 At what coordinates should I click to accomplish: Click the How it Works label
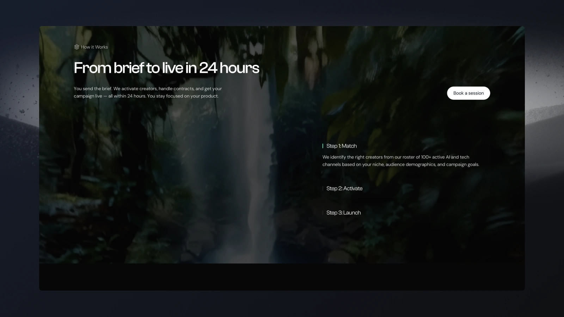pyautogui.click(x=94, y=47)
